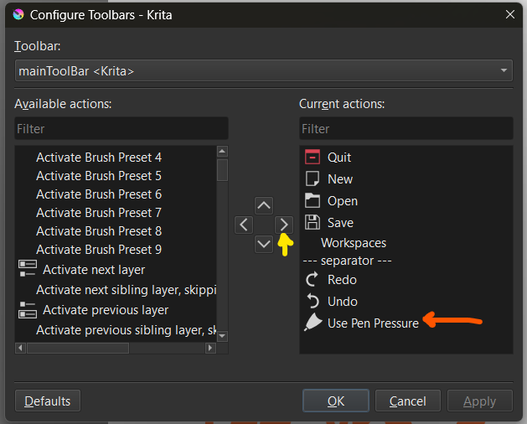Add selected action with right arrow
This screenshot has height=424, width=527.
(284, 225)
